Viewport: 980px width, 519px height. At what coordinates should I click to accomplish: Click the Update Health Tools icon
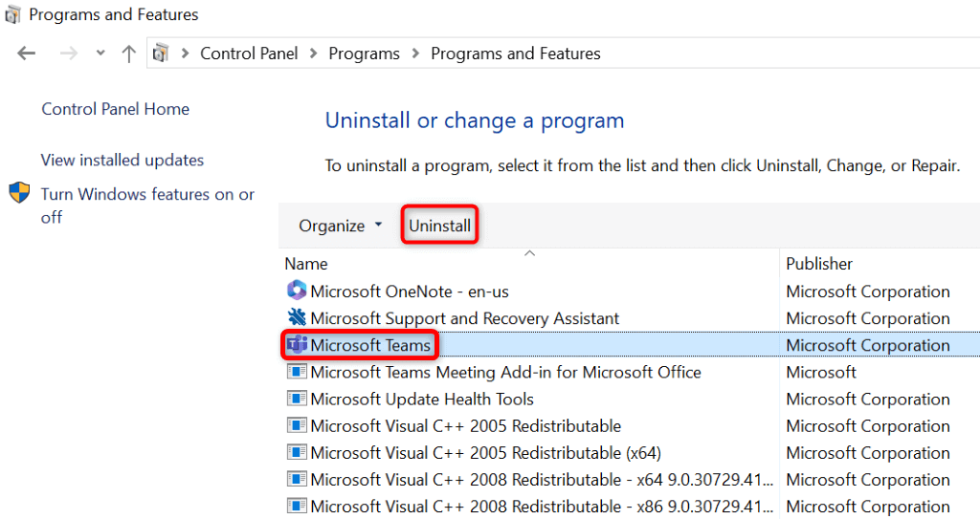coord(297,399)
